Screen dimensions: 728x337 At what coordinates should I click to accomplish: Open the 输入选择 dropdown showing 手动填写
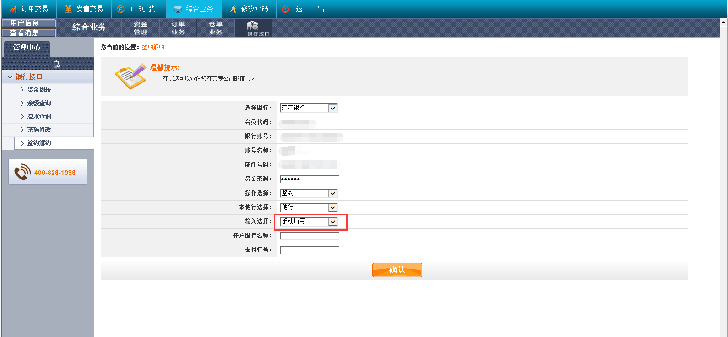pos(308,222)
